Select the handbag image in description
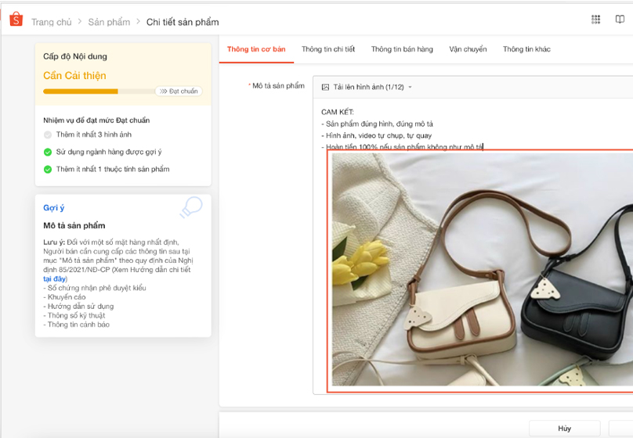 coord(481,270)
